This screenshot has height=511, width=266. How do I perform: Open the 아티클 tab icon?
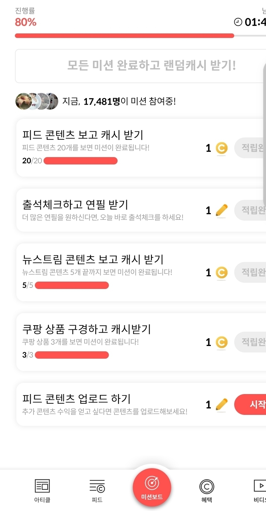point(42,486)
